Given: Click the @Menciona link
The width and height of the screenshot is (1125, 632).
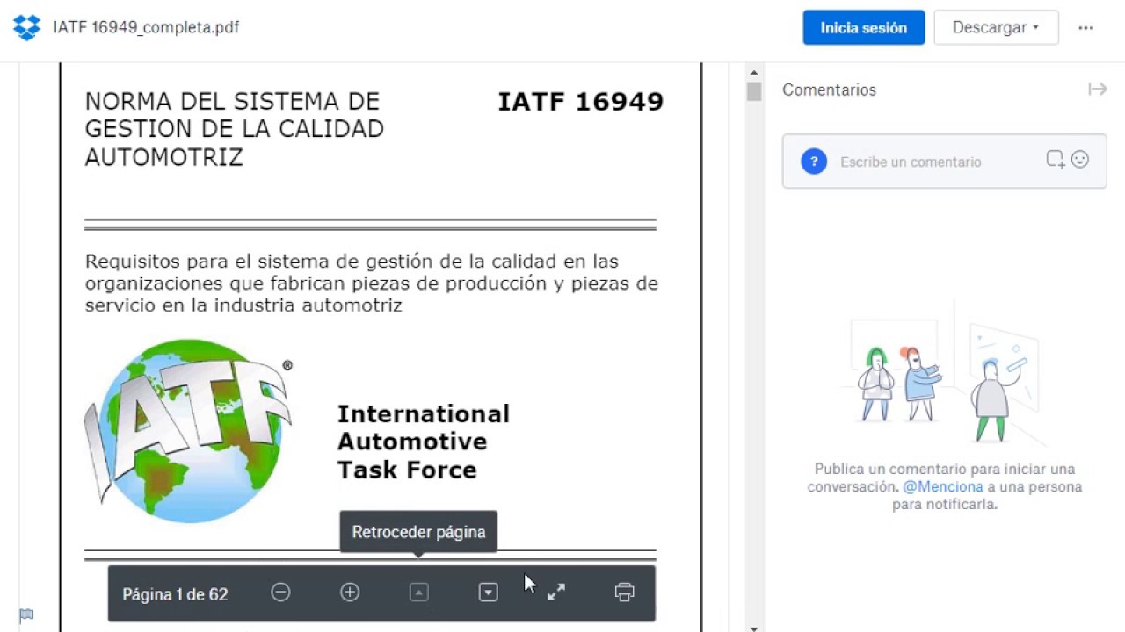Looking at the screenshot, I should pyautogui.click(x=942, y=486).
